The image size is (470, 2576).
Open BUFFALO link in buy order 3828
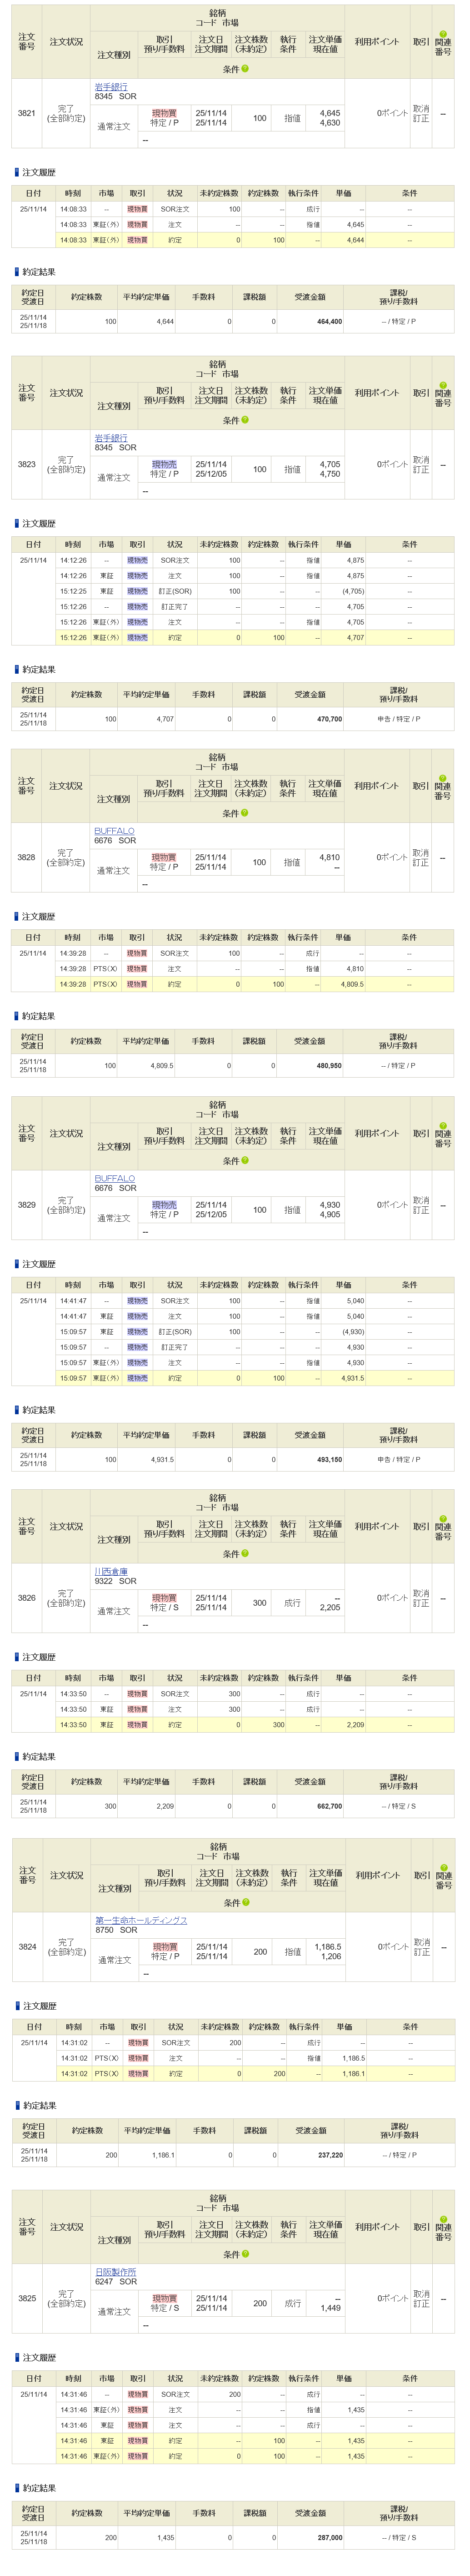pyautogui.click(x=114, y=831)
